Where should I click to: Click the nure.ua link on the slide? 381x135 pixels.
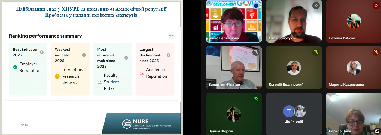(23, 124)
